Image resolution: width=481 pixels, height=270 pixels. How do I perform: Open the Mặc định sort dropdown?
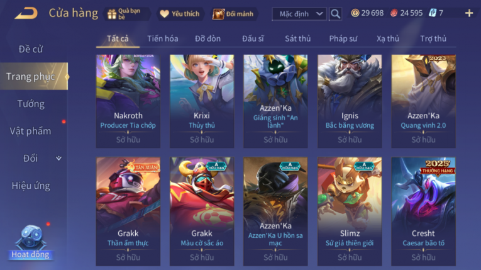[299, 14]
